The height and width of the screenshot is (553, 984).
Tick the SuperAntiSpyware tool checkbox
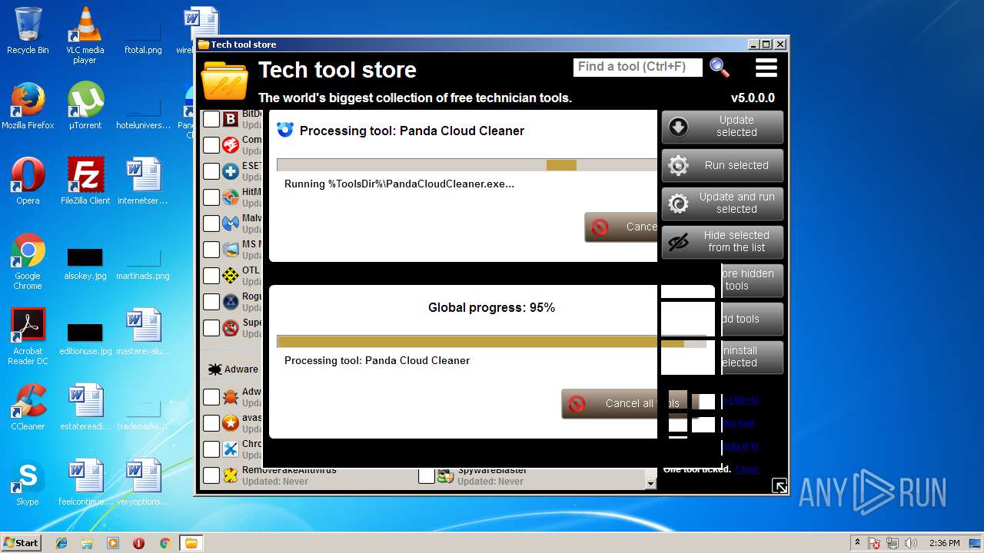[211, 328]
